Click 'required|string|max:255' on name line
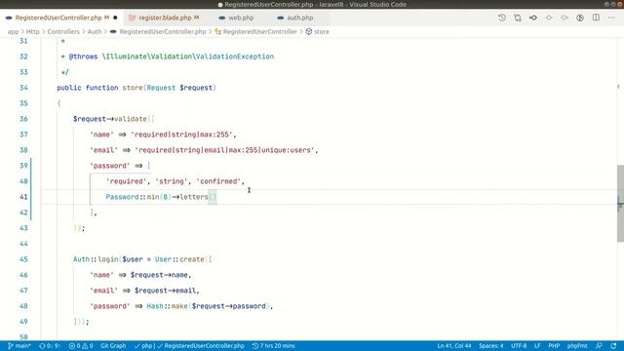The height and width of the screenshot is (351, 624). tap(181, 135)
